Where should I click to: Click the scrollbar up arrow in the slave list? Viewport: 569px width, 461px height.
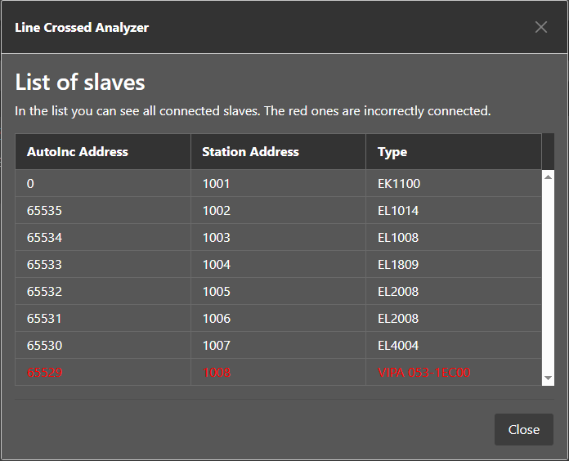click(548, 176)
